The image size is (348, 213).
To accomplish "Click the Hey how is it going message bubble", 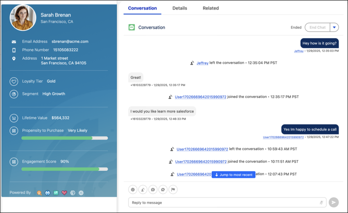I will coord(320,43).
